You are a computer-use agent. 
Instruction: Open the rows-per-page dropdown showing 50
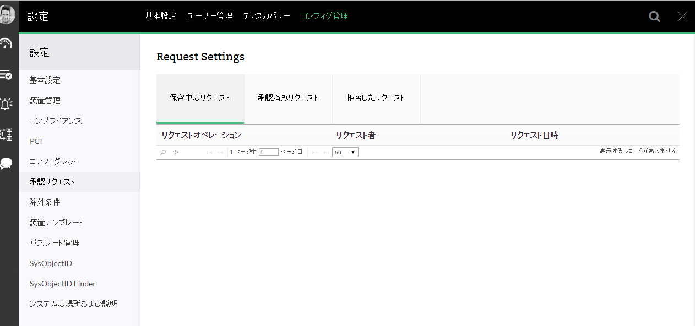tap(345, 152)
